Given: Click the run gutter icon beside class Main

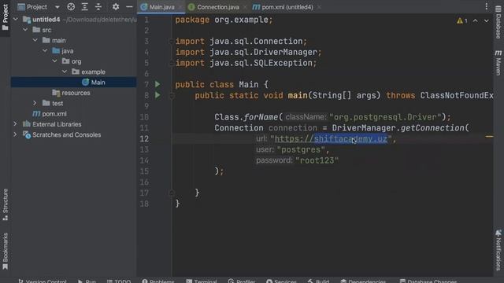Looking at the screenshot, I should point(157,84).
